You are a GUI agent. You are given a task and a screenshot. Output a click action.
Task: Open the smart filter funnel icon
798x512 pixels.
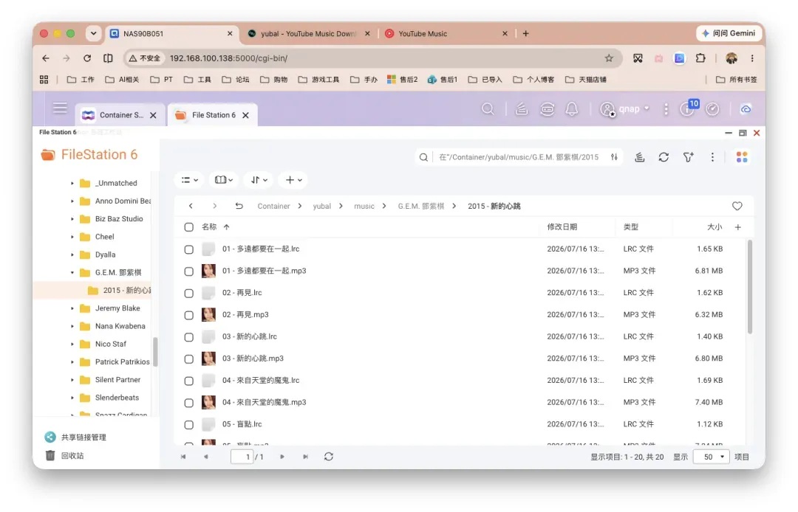click(x=688, y=157)
